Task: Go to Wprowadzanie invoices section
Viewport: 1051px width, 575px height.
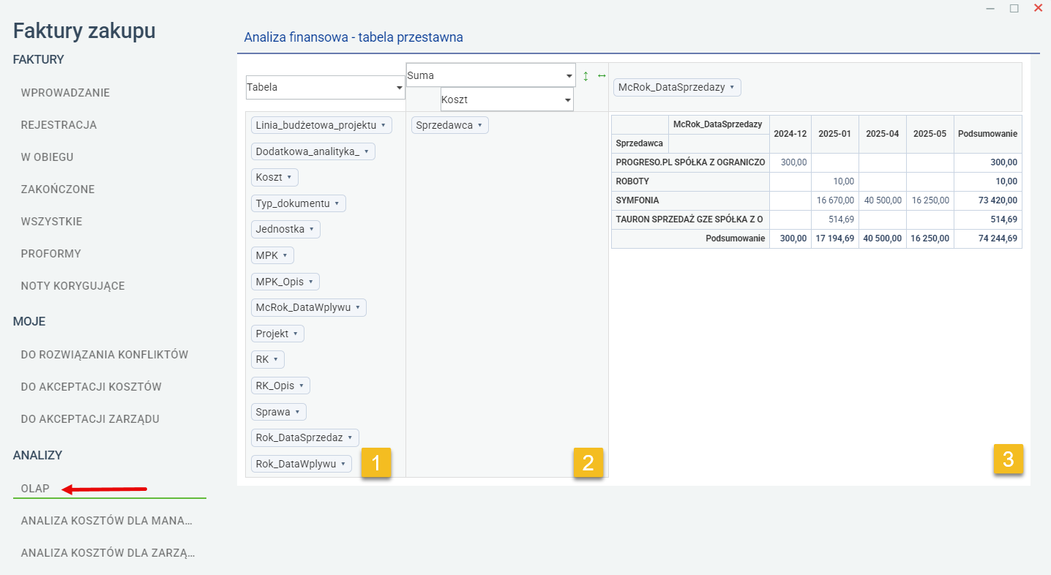Action: pyautogui.click(x=65, y=93)
